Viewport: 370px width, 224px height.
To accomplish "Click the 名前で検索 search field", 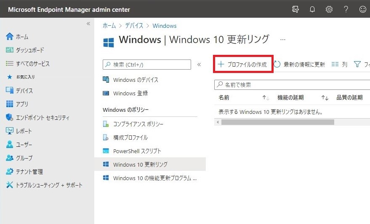I will click(292, 85).
